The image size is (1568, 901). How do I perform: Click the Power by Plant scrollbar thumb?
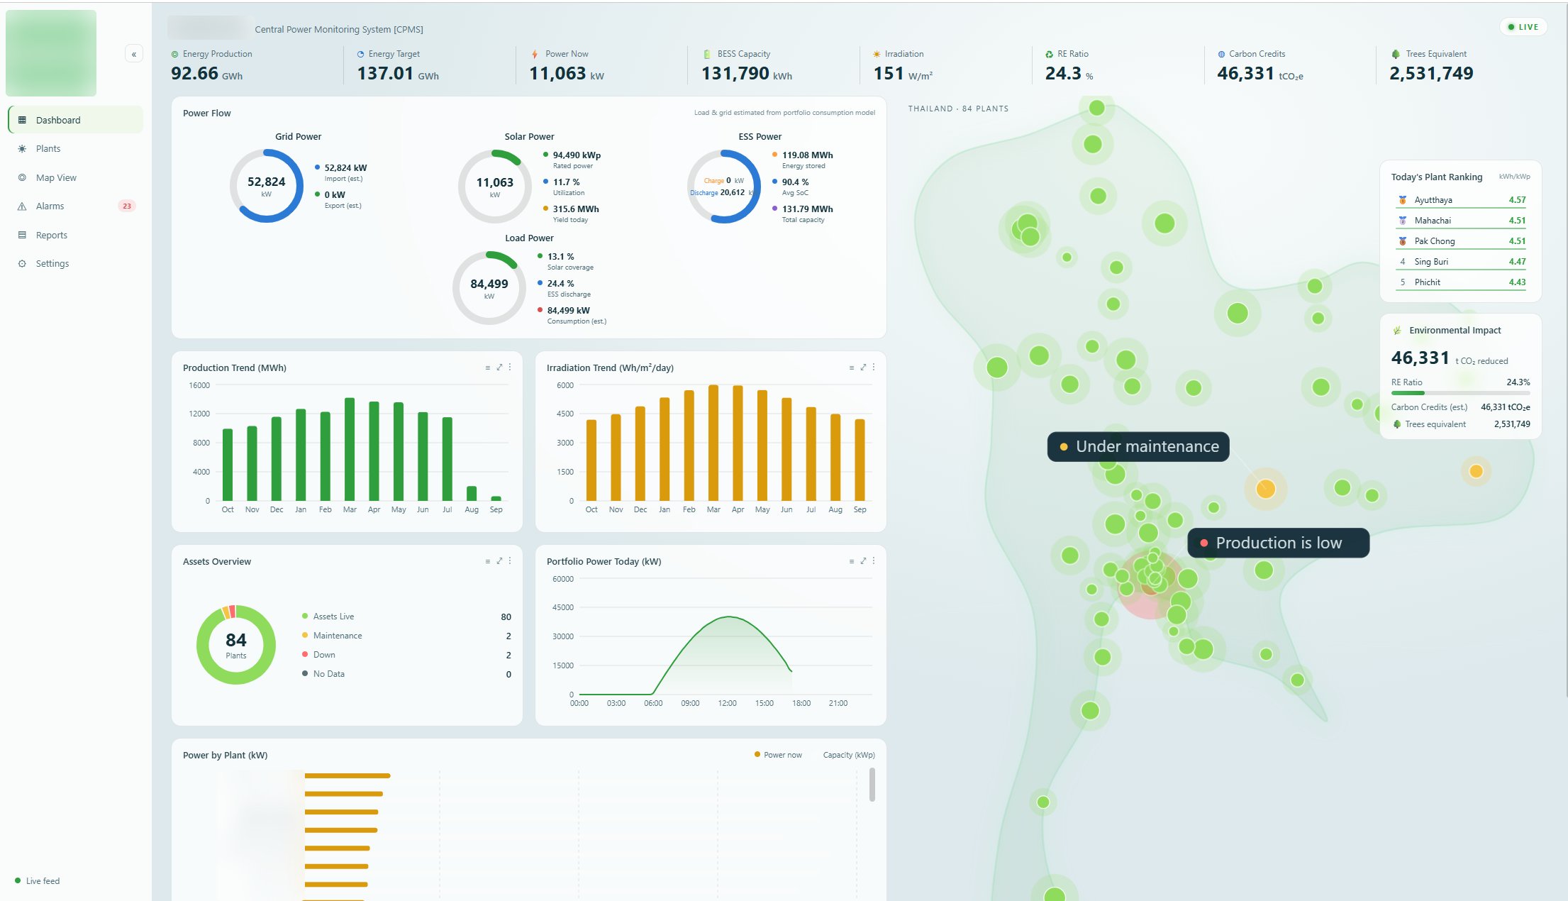[x=872, y=785]
